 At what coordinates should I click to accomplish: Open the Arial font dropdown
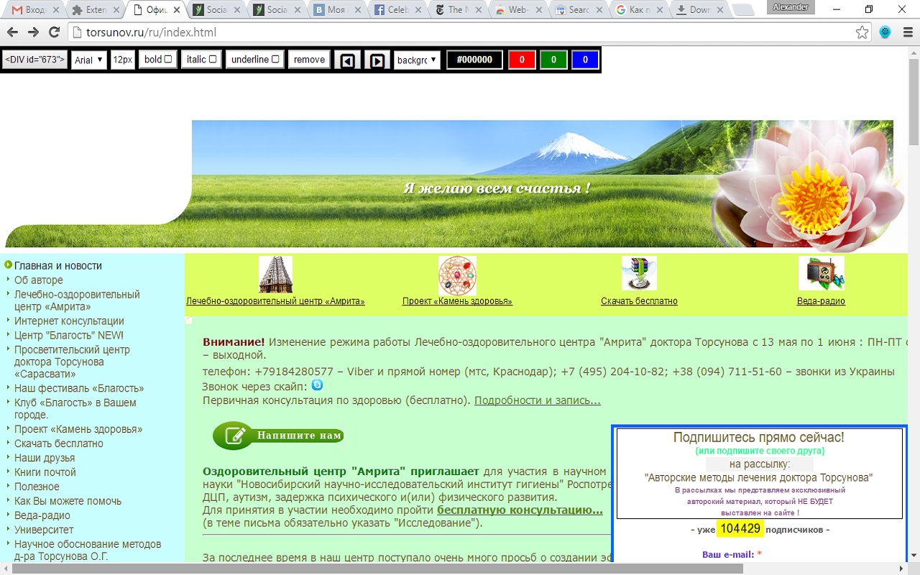click(x=89, y=60)
